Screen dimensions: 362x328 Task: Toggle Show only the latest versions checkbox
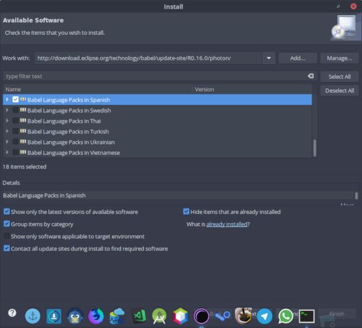(x=7, y=211)
